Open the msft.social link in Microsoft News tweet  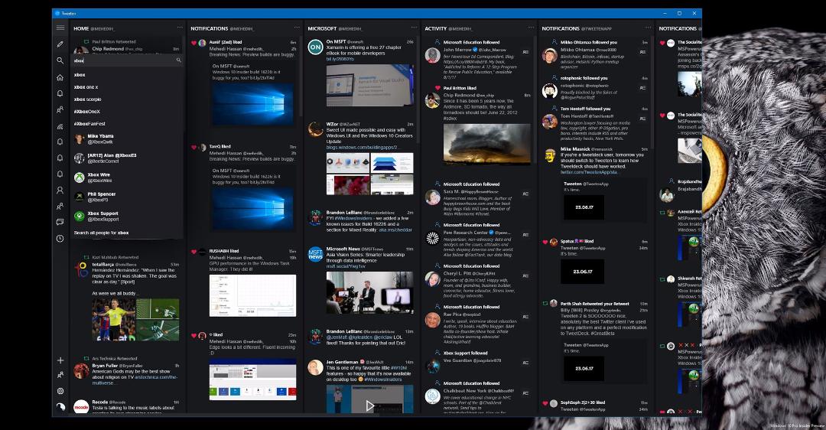coord(345,266)
